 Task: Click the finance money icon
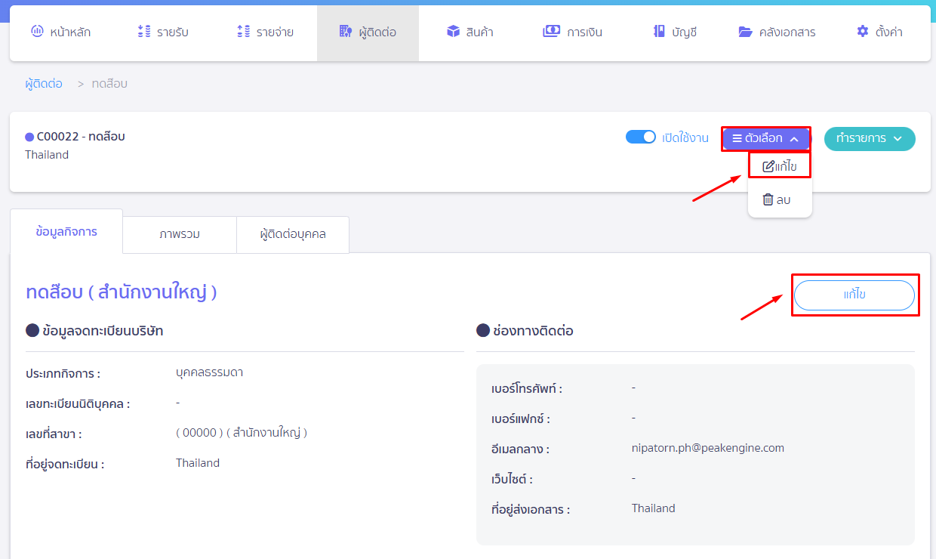(x=551, y=32)
